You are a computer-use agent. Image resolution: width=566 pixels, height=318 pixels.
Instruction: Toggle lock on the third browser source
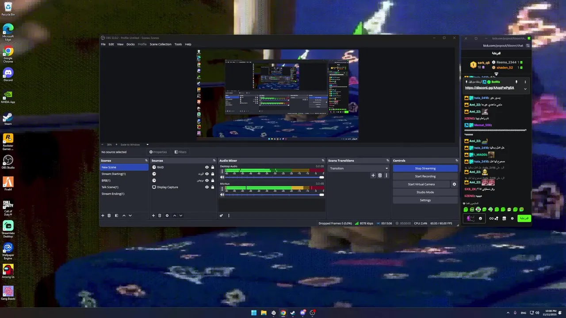pyautogui.click(x=213, y=181)
